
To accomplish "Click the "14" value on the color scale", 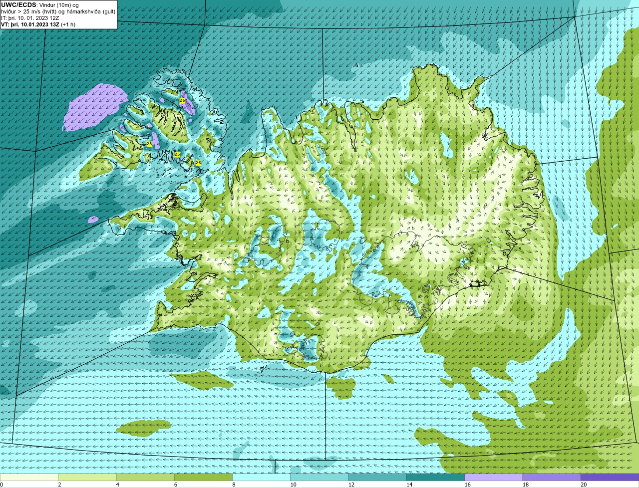I will pyautogui.click(x=409, y=485).
